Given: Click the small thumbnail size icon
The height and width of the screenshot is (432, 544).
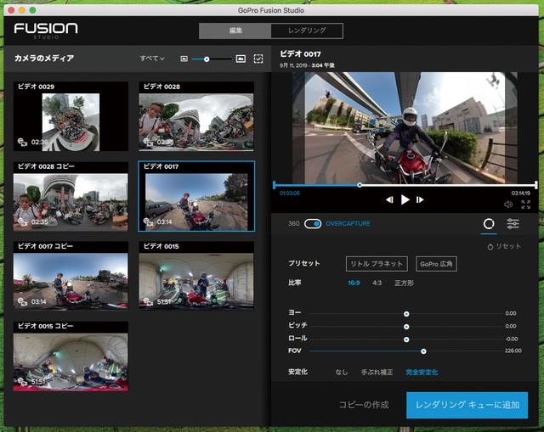Looking at the screenshot, I should coord(184,59).
